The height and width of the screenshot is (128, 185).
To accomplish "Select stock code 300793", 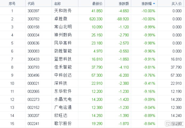I will point(33,67).
